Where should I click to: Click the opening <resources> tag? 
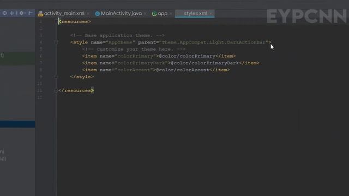tap(75, 22)
